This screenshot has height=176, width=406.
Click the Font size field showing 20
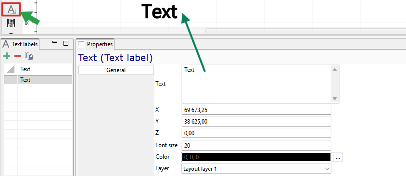click(x=256, y=145)
